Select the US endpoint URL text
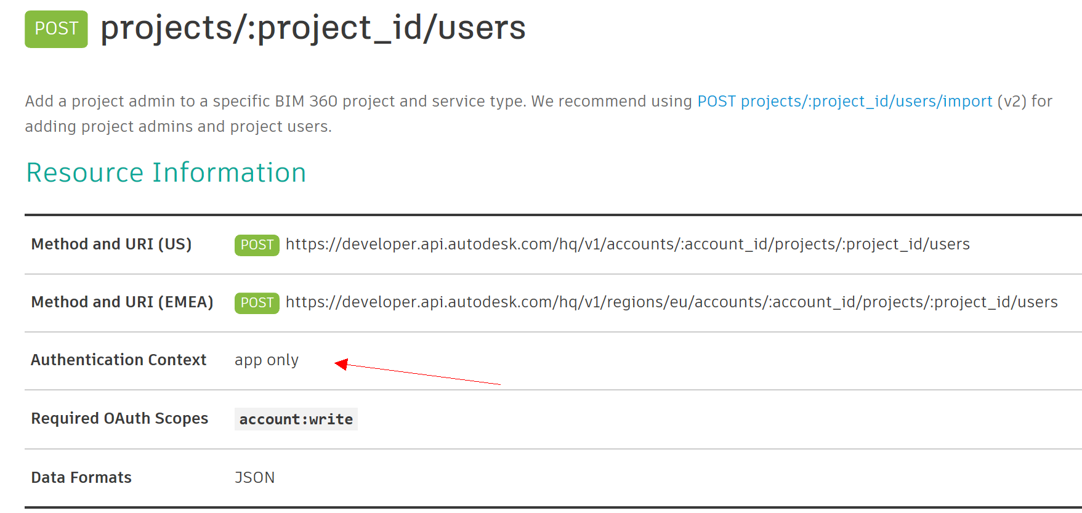 (628, 244)
